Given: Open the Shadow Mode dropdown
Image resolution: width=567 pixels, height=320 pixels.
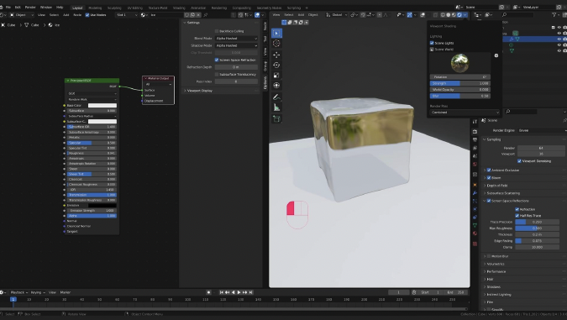Looking at the screenshot, I should 236,45.
